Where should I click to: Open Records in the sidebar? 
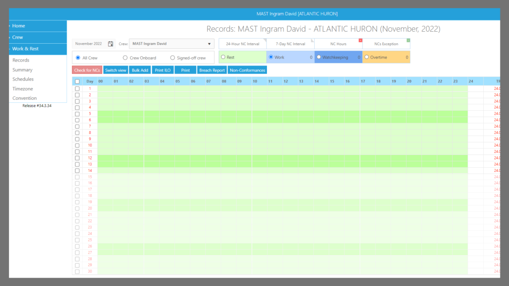point(21,60)
